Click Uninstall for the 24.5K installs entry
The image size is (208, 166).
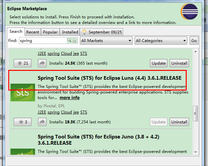coord(180,63)
